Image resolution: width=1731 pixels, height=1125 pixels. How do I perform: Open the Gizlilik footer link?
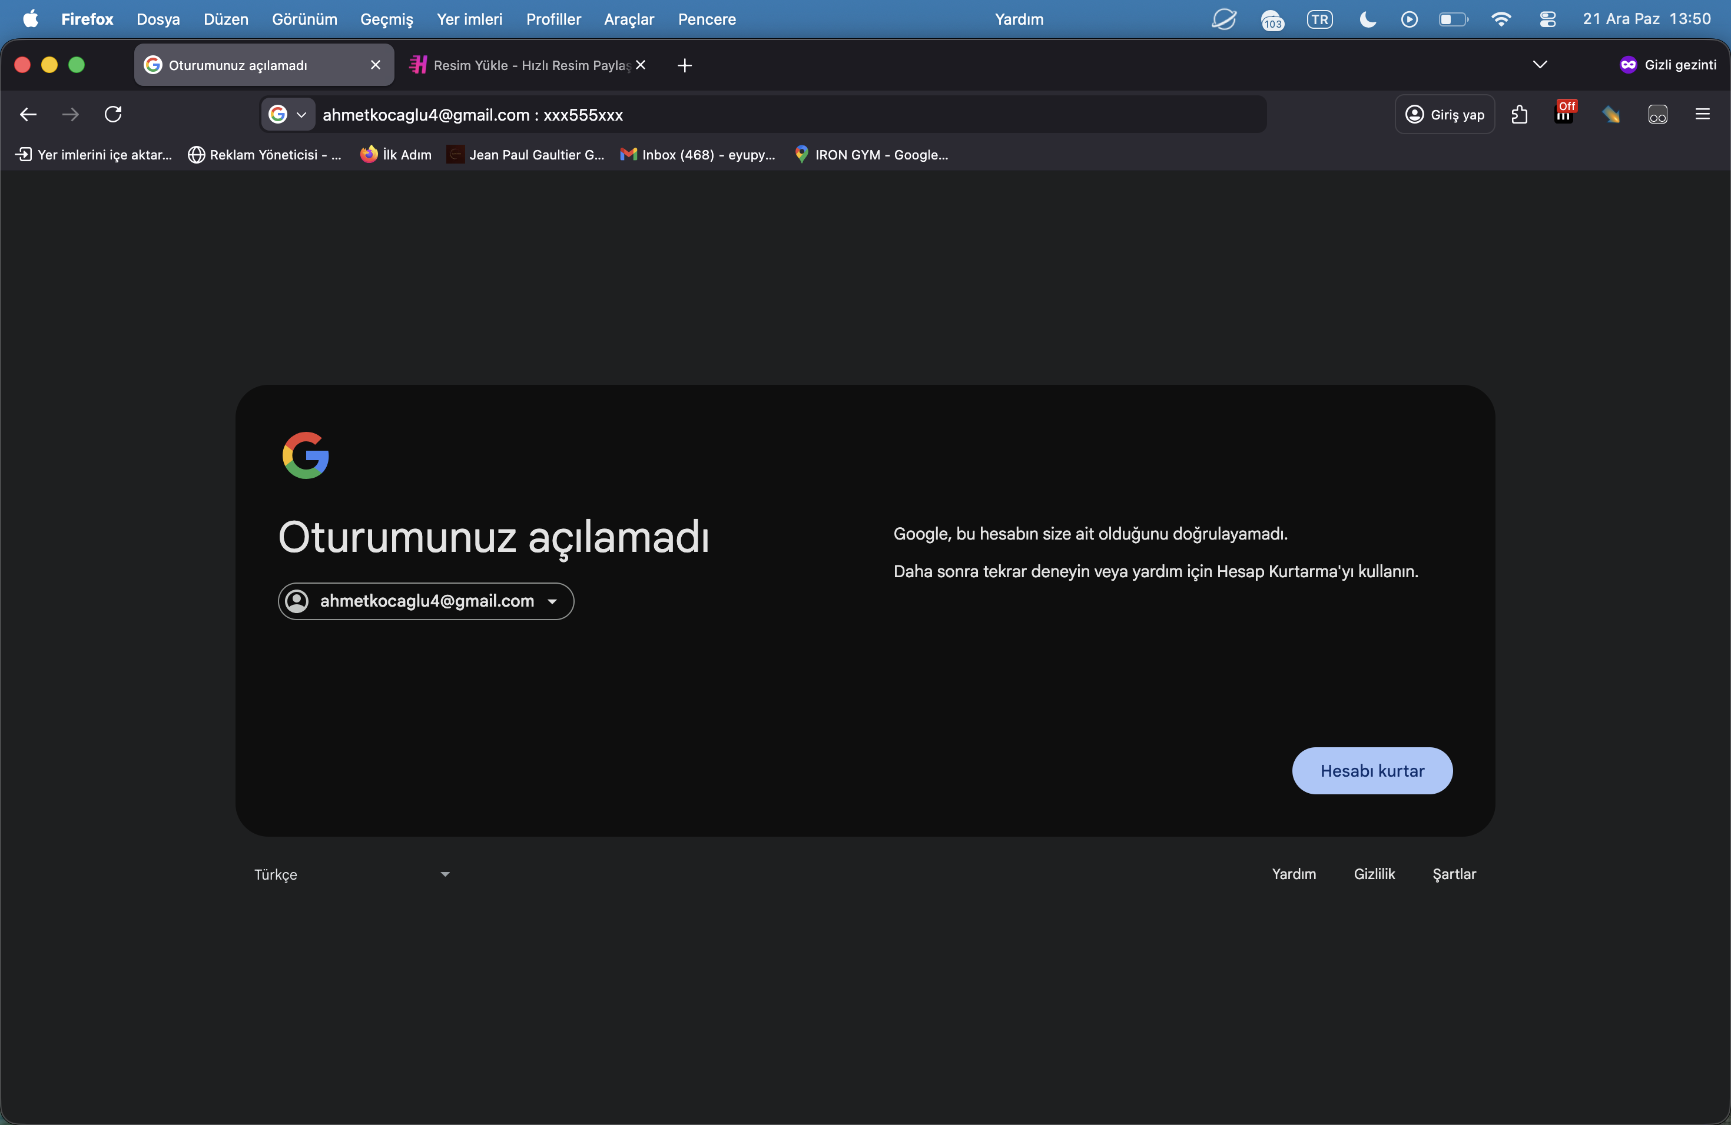pos(1374,874)
